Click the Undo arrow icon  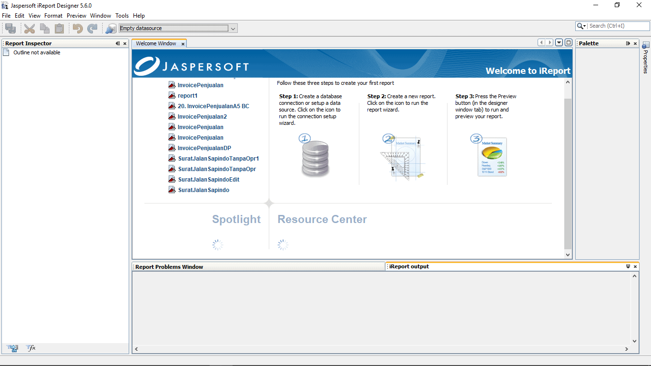tap(78, 29)
